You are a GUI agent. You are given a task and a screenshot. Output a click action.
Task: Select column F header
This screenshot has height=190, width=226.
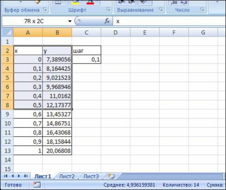coord(174,32)
